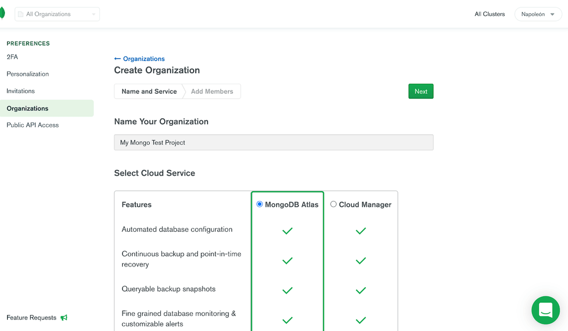Select the Cloud Manager radio button
The image size is (568, 331).
333,204
